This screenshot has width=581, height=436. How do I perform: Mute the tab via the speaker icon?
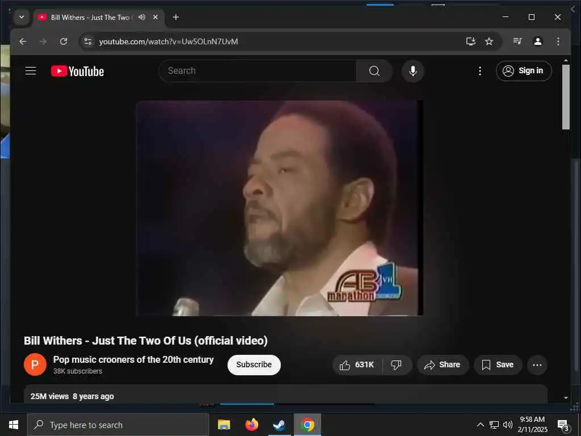(141, 17)
